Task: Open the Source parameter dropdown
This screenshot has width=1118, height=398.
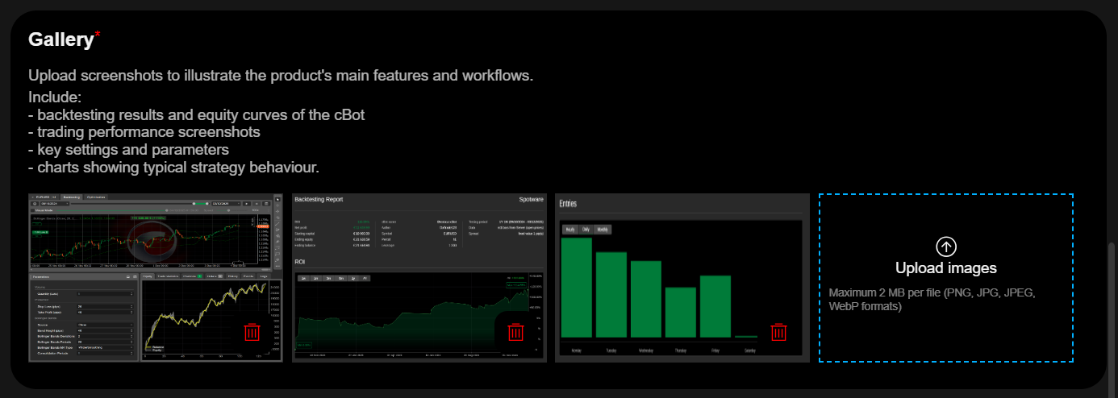Action: pos(105,324)
